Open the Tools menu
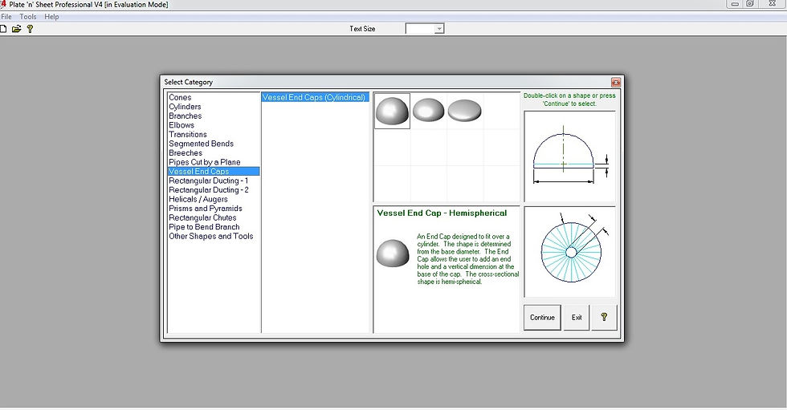Viewport: 787px width, 410px height. point(28,17)
